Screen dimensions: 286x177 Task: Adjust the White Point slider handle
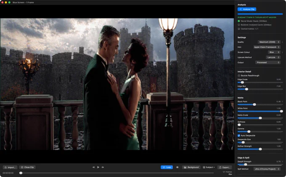(x=281, y=111)
